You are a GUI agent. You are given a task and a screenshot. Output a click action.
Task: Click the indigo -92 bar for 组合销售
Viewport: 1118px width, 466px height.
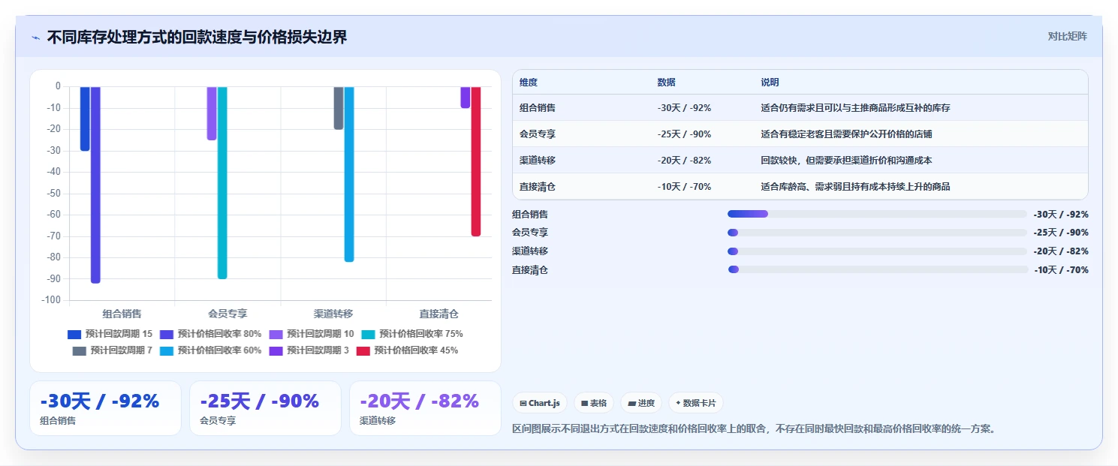tap(95, 185)
